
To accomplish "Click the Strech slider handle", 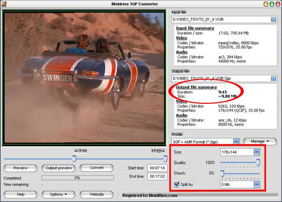I will click(222, 173).
